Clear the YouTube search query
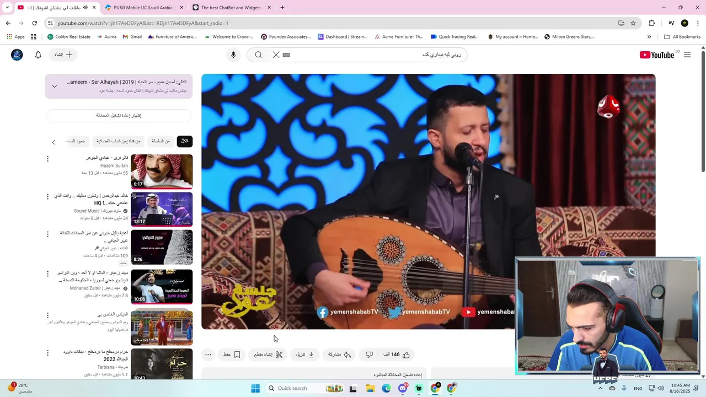Viewport: 706px width, 397px height. click(x=276, y=55)
